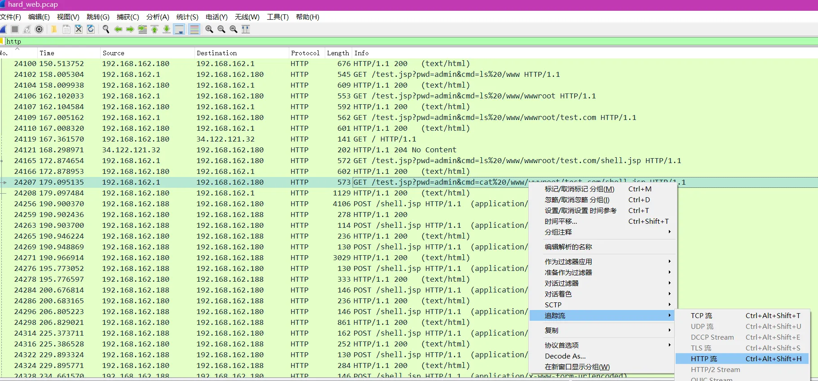Open the 统计(S) menu
Image resolution: width=818 pixels, height=381 pixels.
pos(187,17)
